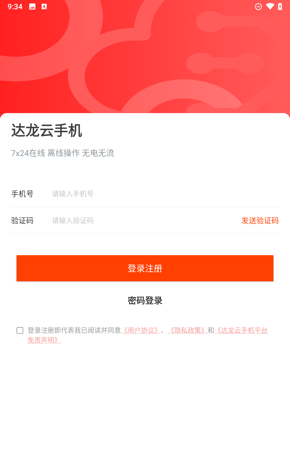Image resolution: width=290 pixels, height=464 pixels.
Task: Check the agreement consent checkbox
Action: (x=20, y=330)
